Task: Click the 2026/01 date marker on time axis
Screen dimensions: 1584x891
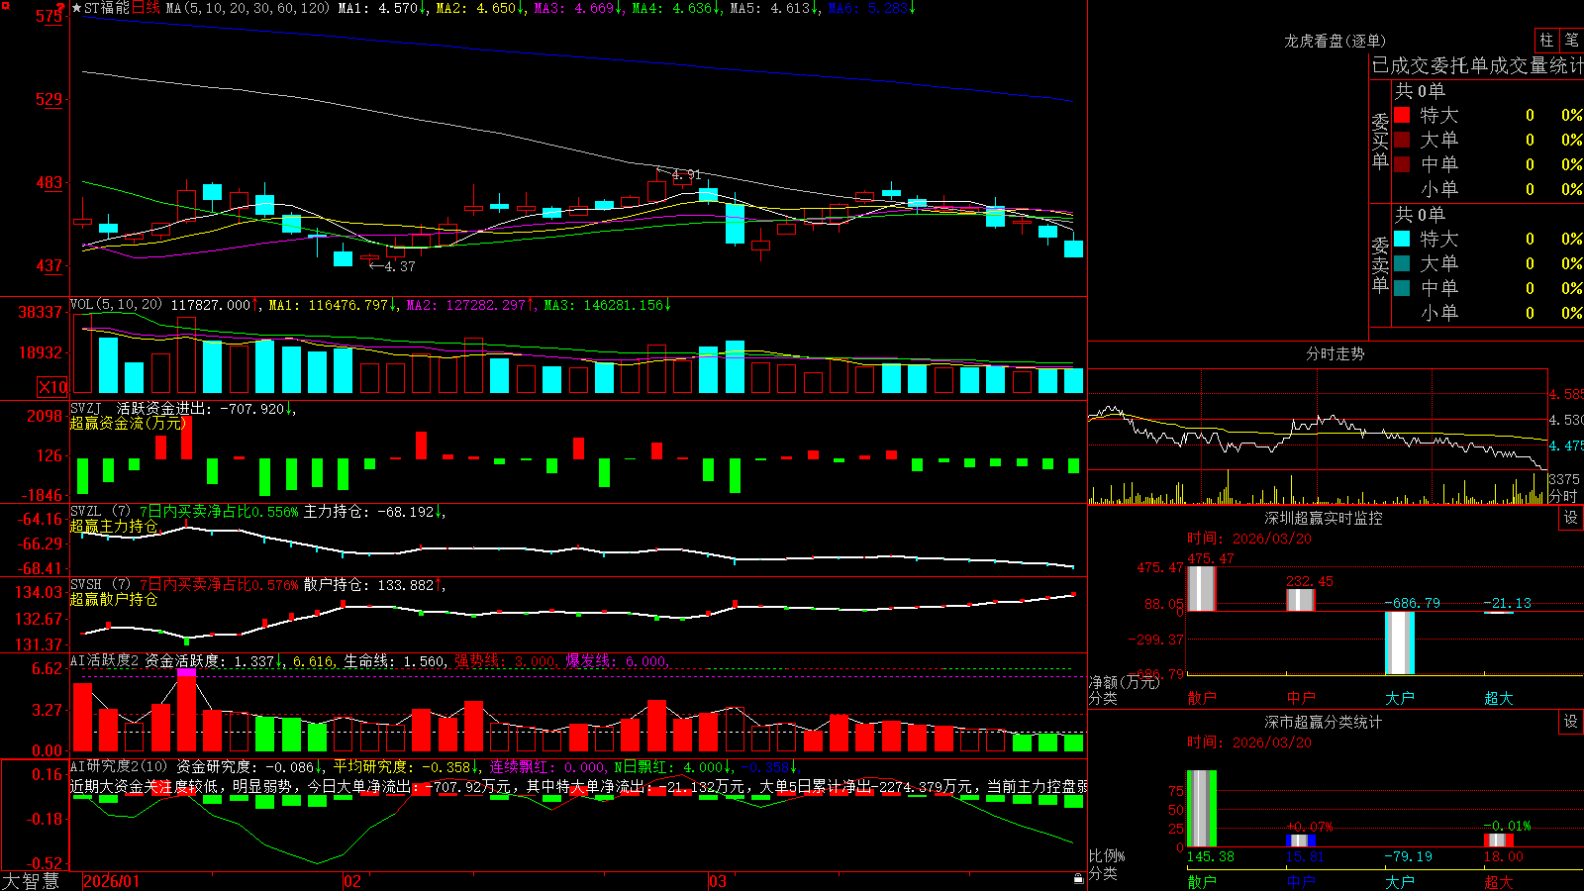Action: coord(112,881)
